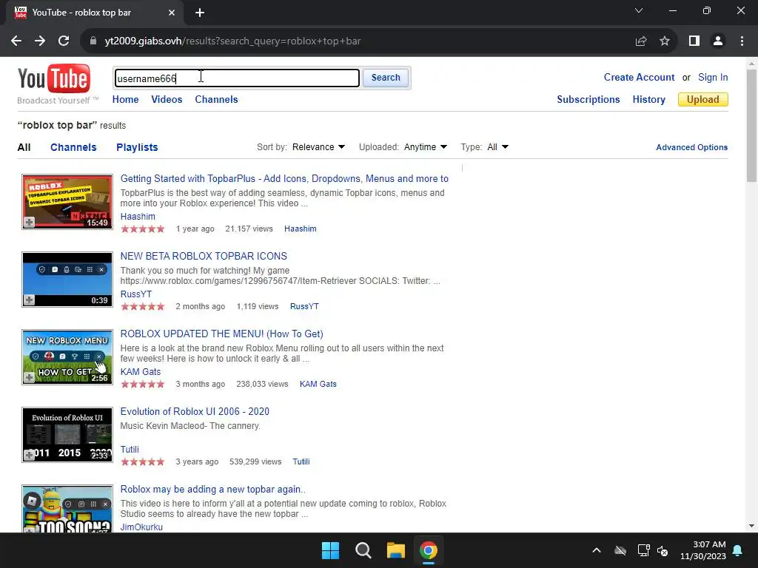Open NEW BETA ROBLOX TOPBAR ICONS title
758x568 pixels.
click(204, 256)
